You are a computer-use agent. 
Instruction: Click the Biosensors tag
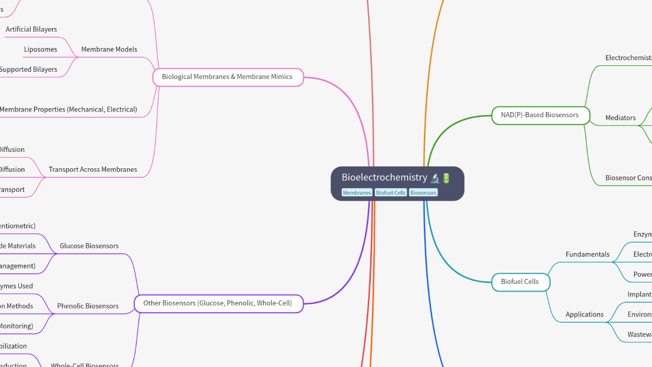click(423, 193)
